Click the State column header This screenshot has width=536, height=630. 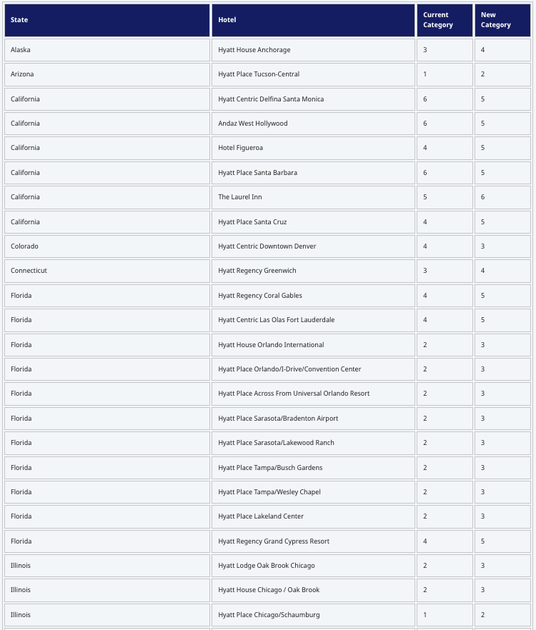click(107, 20)
